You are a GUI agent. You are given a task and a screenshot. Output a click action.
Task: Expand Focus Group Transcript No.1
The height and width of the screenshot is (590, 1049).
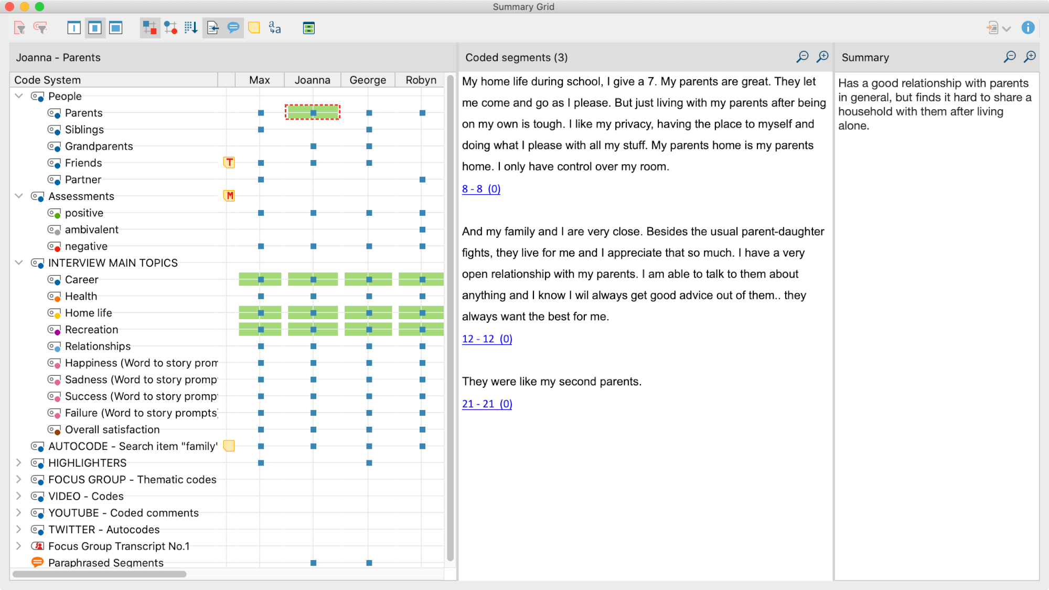click(x=19, y=546)
